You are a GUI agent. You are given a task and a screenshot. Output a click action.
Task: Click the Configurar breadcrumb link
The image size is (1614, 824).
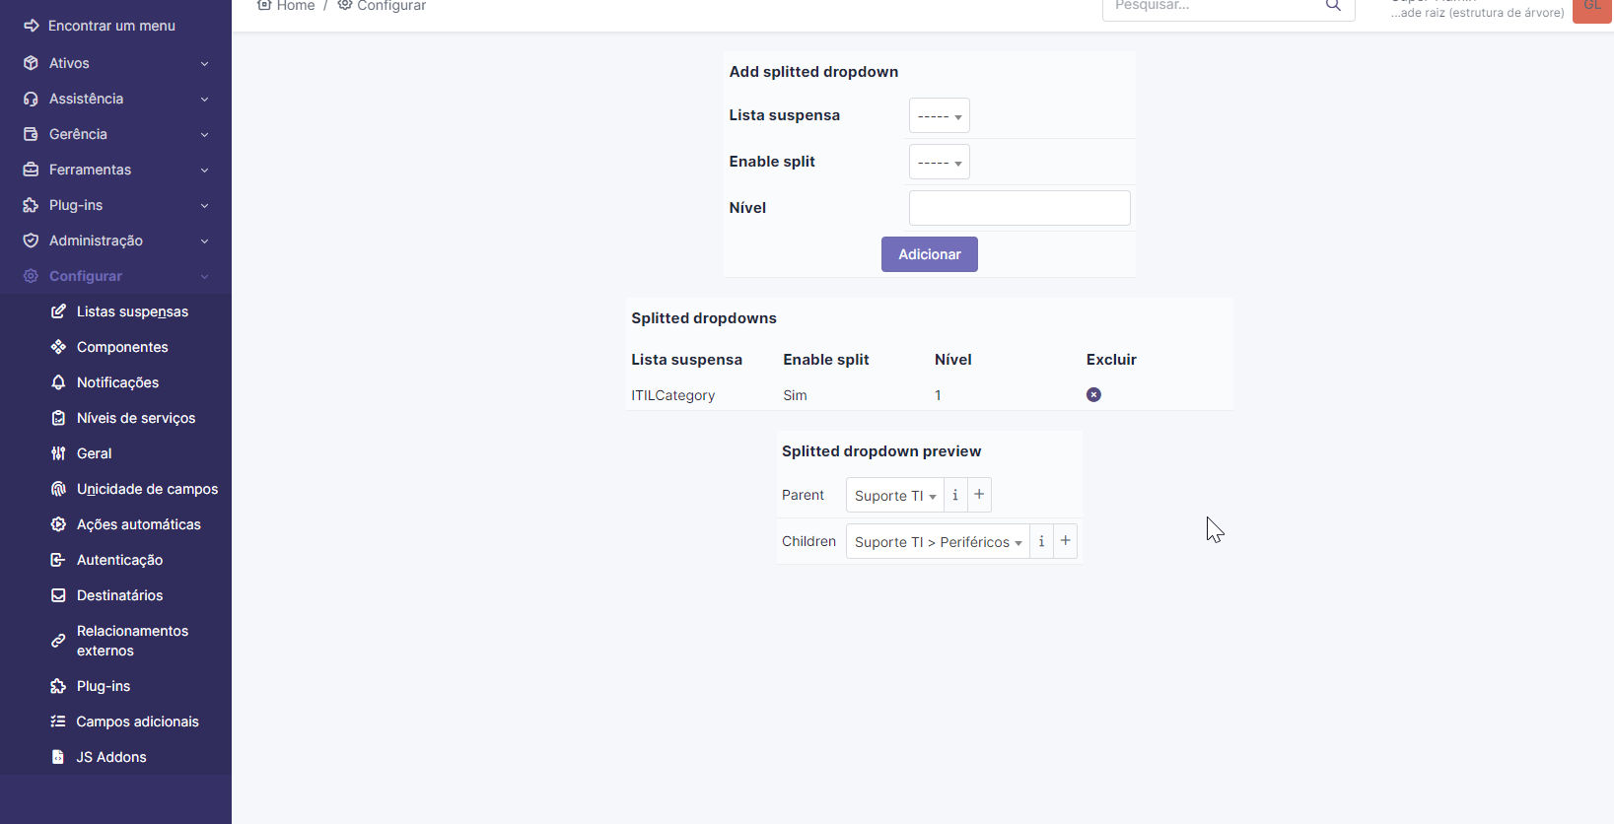click(382, 6)
